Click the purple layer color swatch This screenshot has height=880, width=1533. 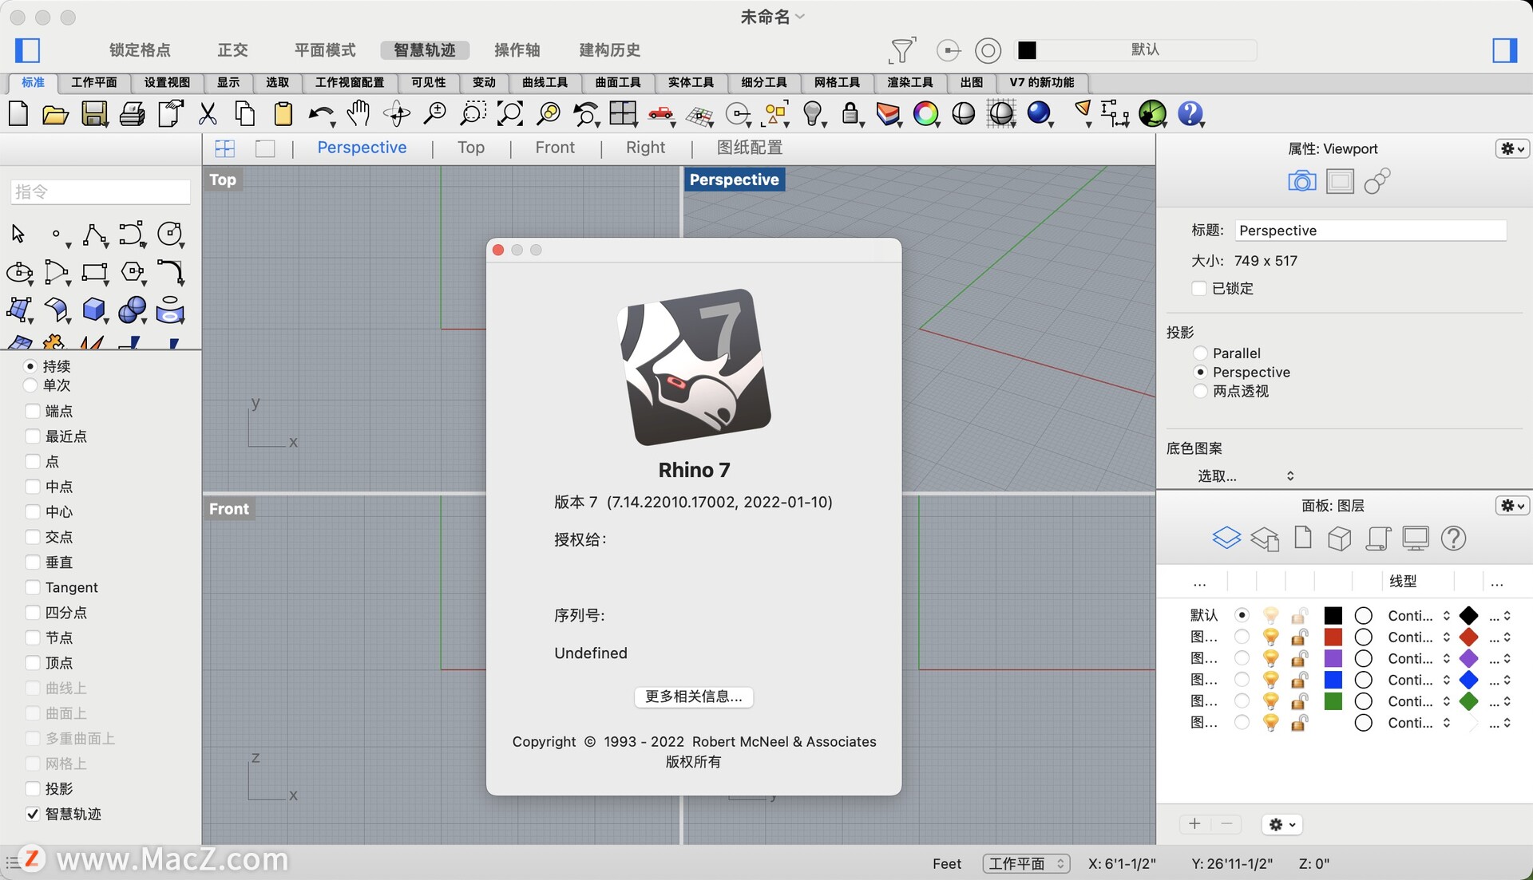[x=1333, y=658]
